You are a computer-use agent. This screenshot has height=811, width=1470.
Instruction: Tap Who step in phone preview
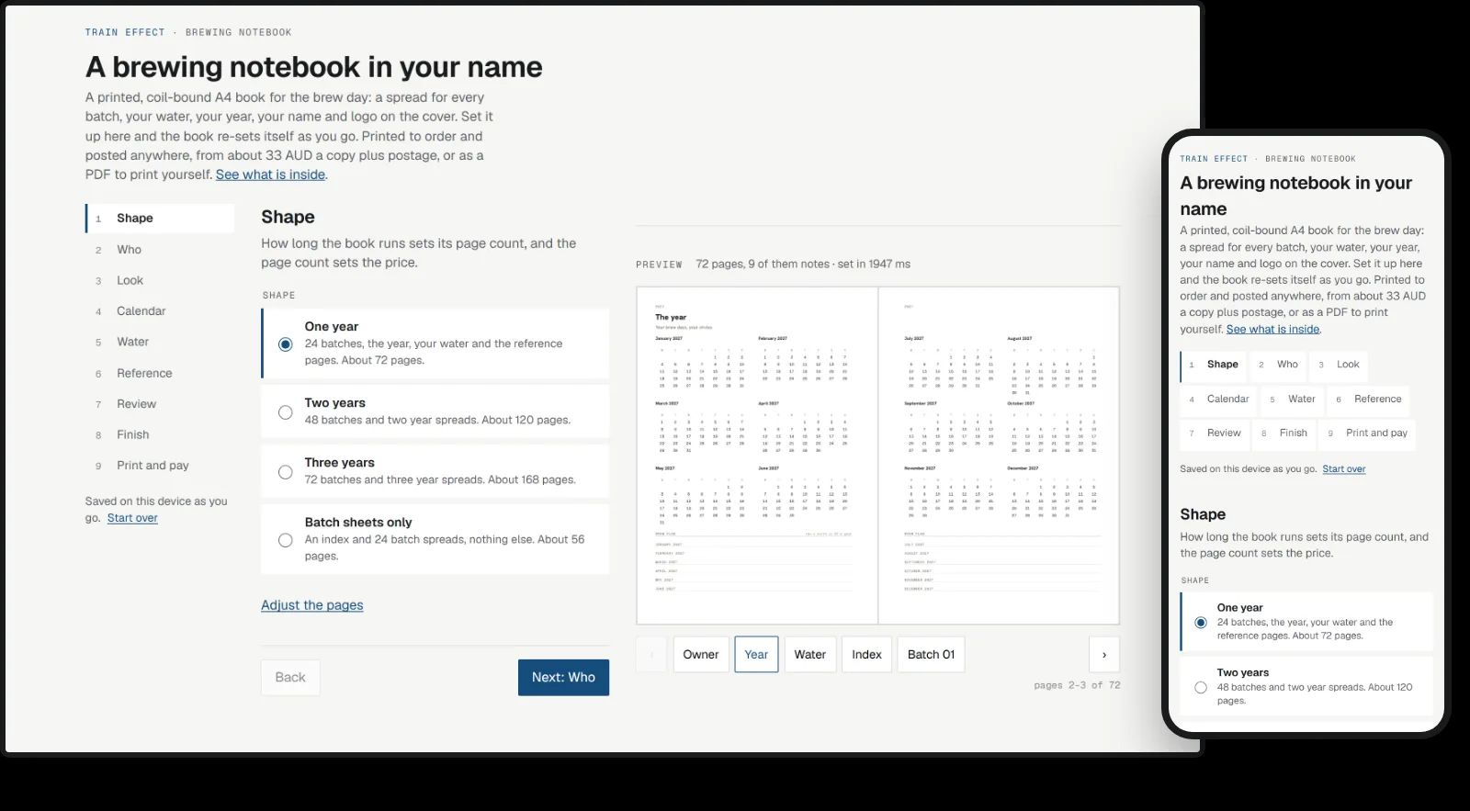click(1278, 365)
